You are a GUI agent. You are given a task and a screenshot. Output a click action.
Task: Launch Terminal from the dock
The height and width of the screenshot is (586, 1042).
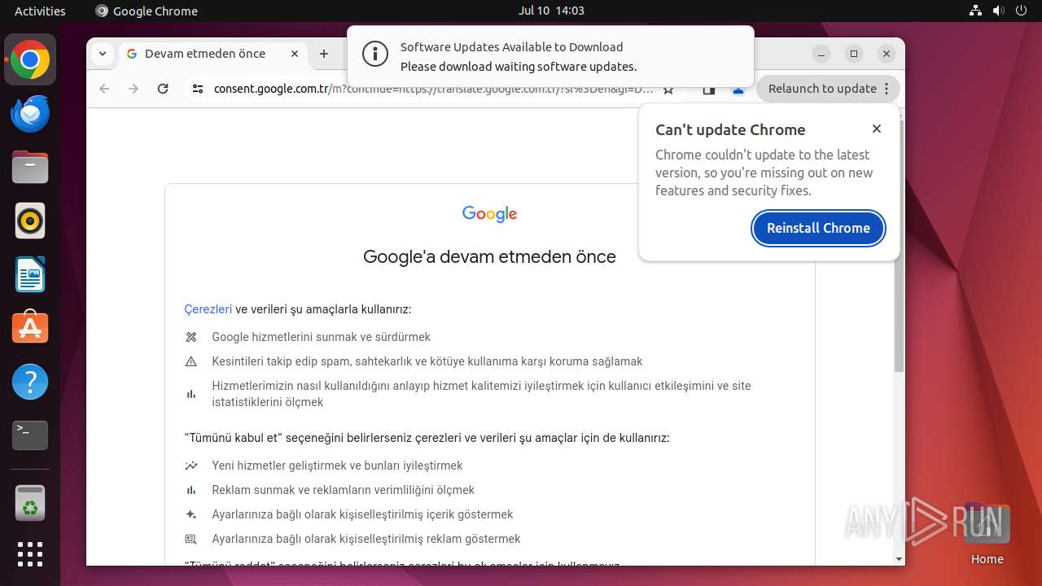30,435
